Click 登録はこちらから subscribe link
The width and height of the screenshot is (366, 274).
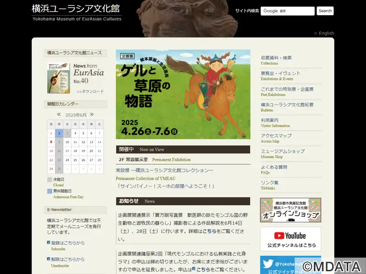(x=68, y=243)
